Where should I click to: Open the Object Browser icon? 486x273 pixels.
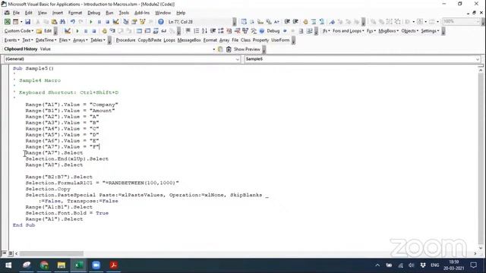[143, 22]
